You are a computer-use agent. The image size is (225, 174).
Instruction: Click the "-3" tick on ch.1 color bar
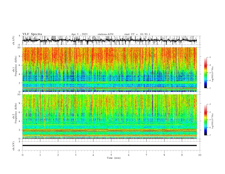(x=210, y=57)
